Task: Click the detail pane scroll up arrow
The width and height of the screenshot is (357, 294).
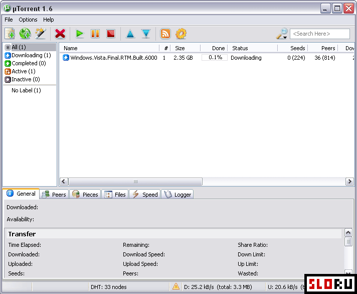Action: 348,232
